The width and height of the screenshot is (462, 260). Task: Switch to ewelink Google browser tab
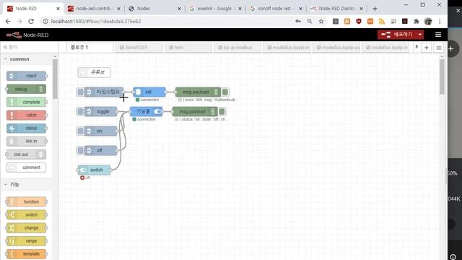tap(215, 9)
